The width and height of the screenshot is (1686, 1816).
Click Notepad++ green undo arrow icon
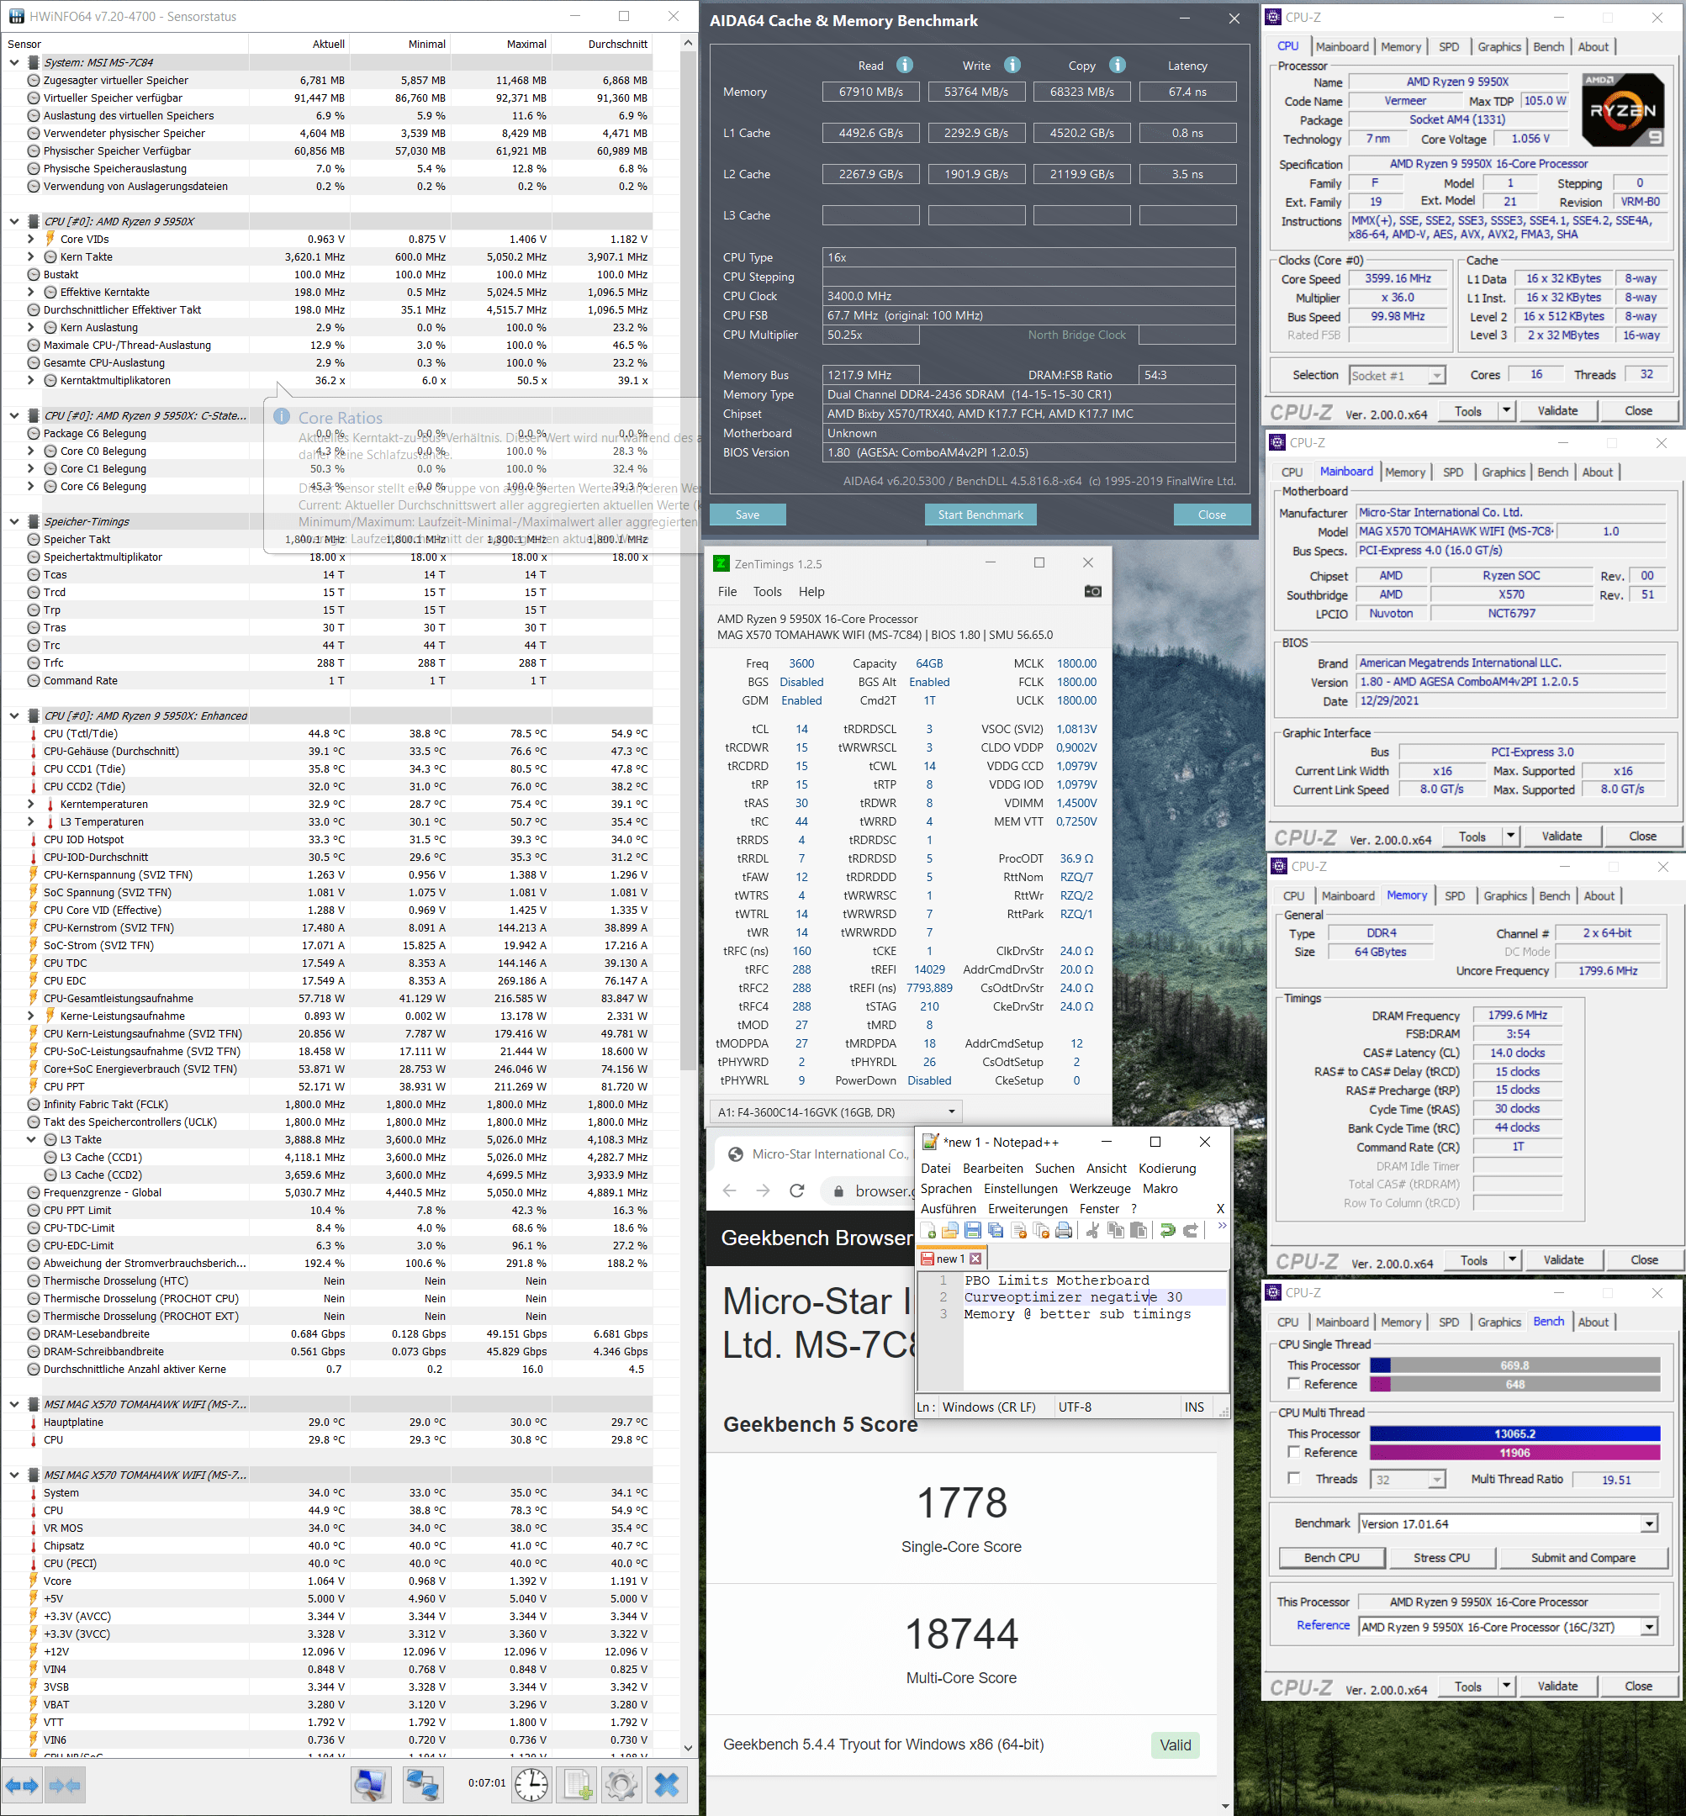pos(1167,1231)
